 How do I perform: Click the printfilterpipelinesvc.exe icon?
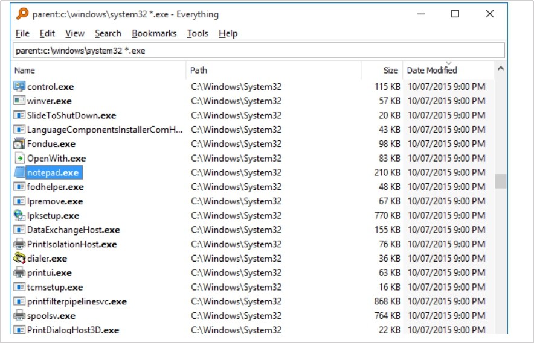point(19,301)
